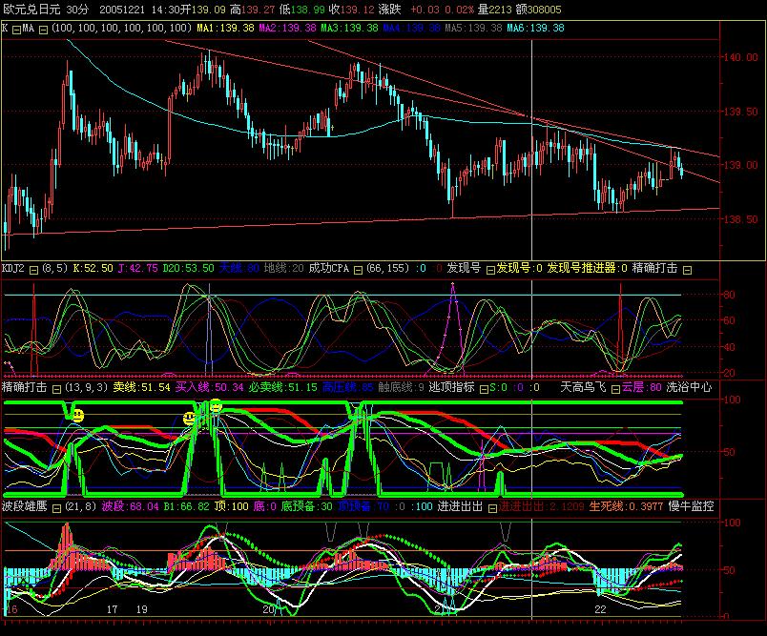Click the box icon after 精确打击 in KDJ2 header
Image resolution: width=767 pixels, height=636 pixels.
point(687,270)
